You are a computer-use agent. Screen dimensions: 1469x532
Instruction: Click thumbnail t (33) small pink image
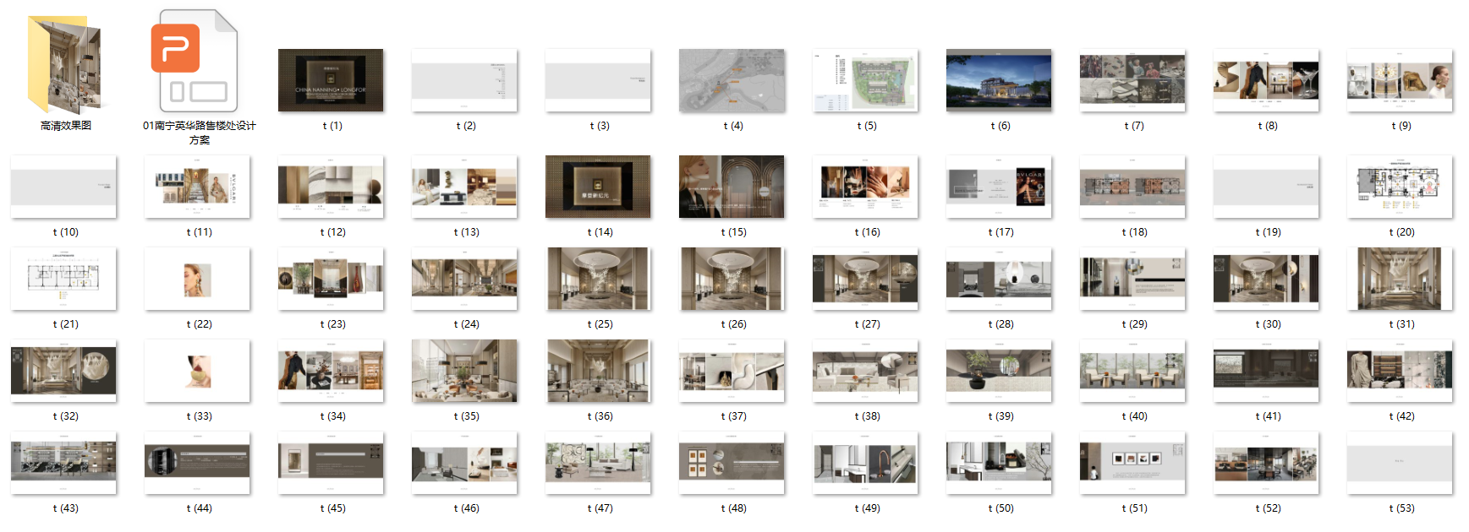coord(197,371)
